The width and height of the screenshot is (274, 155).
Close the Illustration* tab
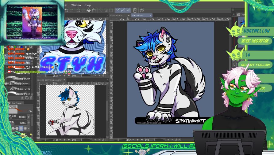tap(150, 15)
